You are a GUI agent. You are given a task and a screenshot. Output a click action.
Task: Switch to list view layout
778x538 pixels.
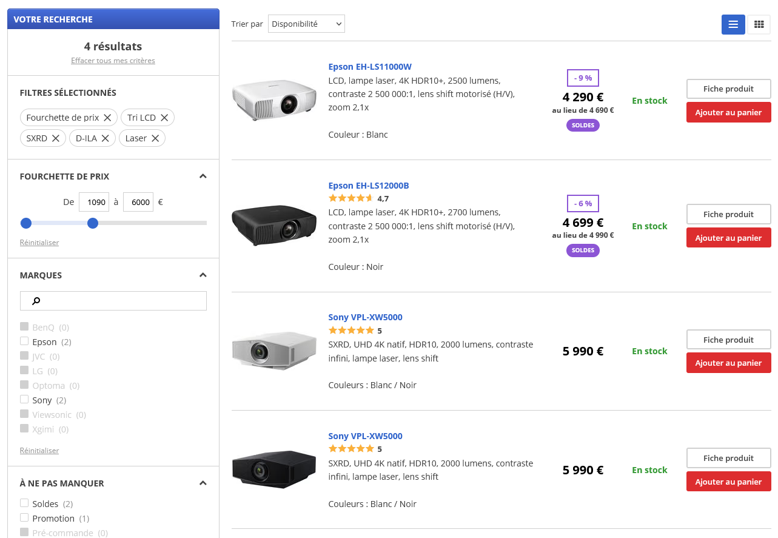click(733, 24)
